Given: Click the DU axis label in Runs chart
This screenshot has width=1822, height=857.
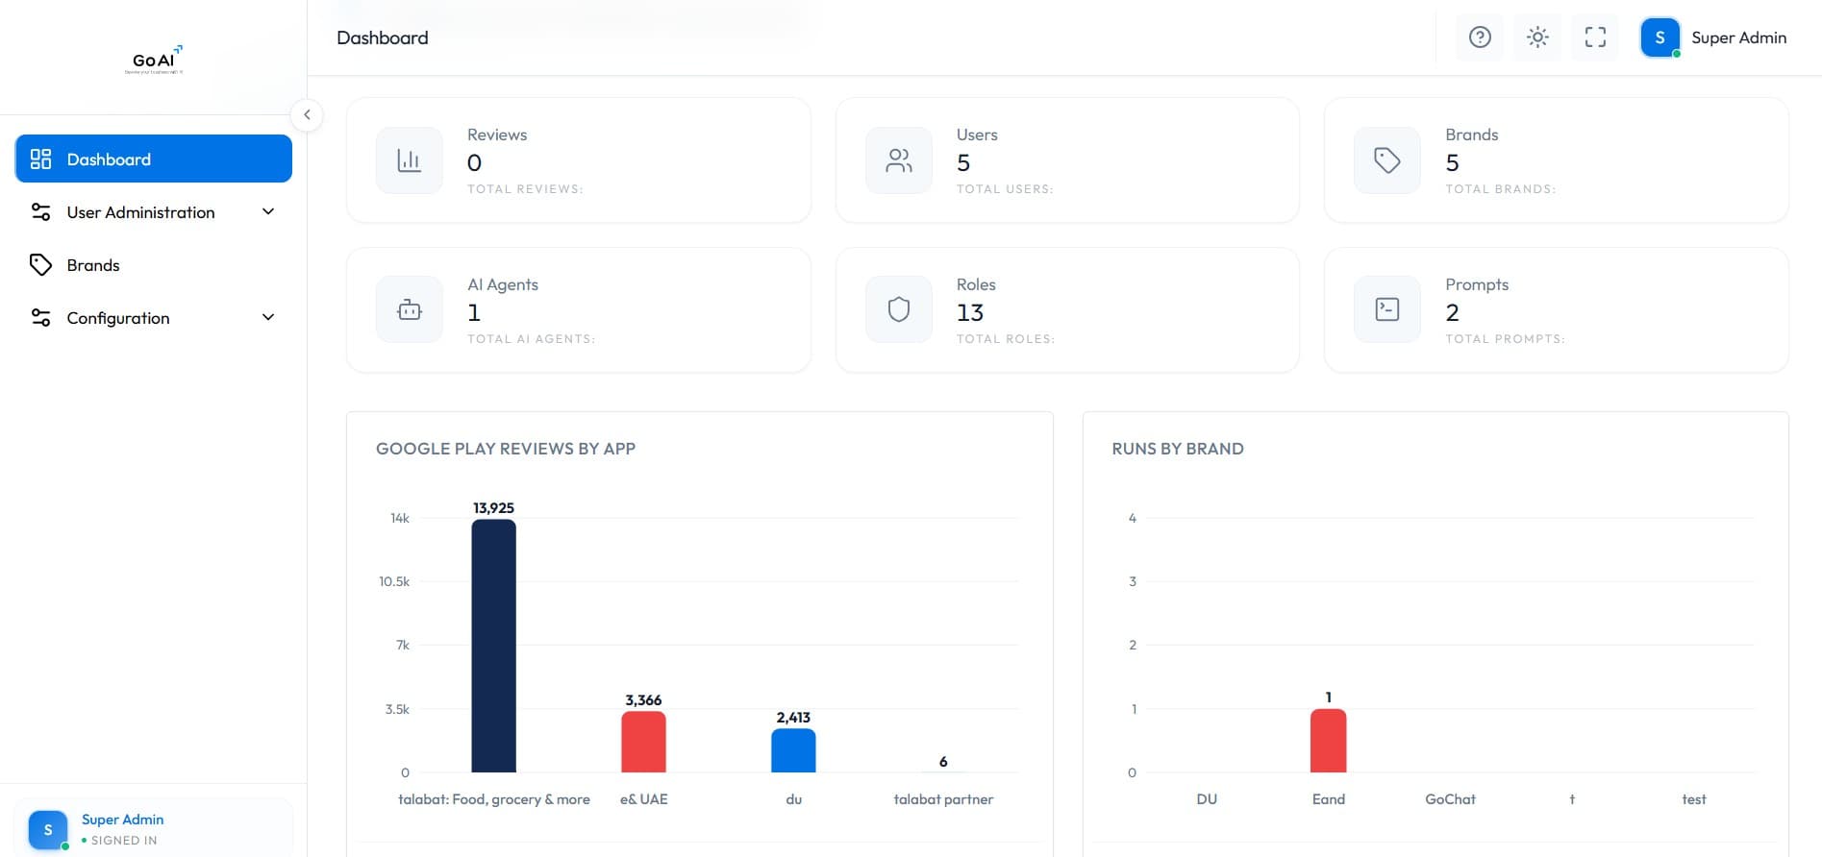Looking at the screenshot, I should (x=1207, y=799).
